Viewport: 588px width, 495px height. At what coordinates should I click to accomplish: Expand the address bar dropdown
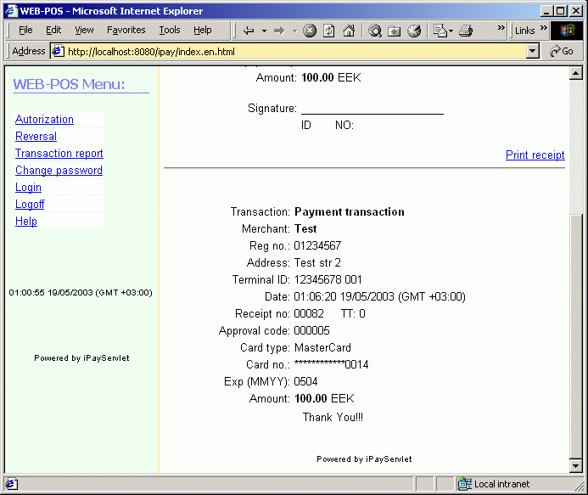tap(533, 51)
